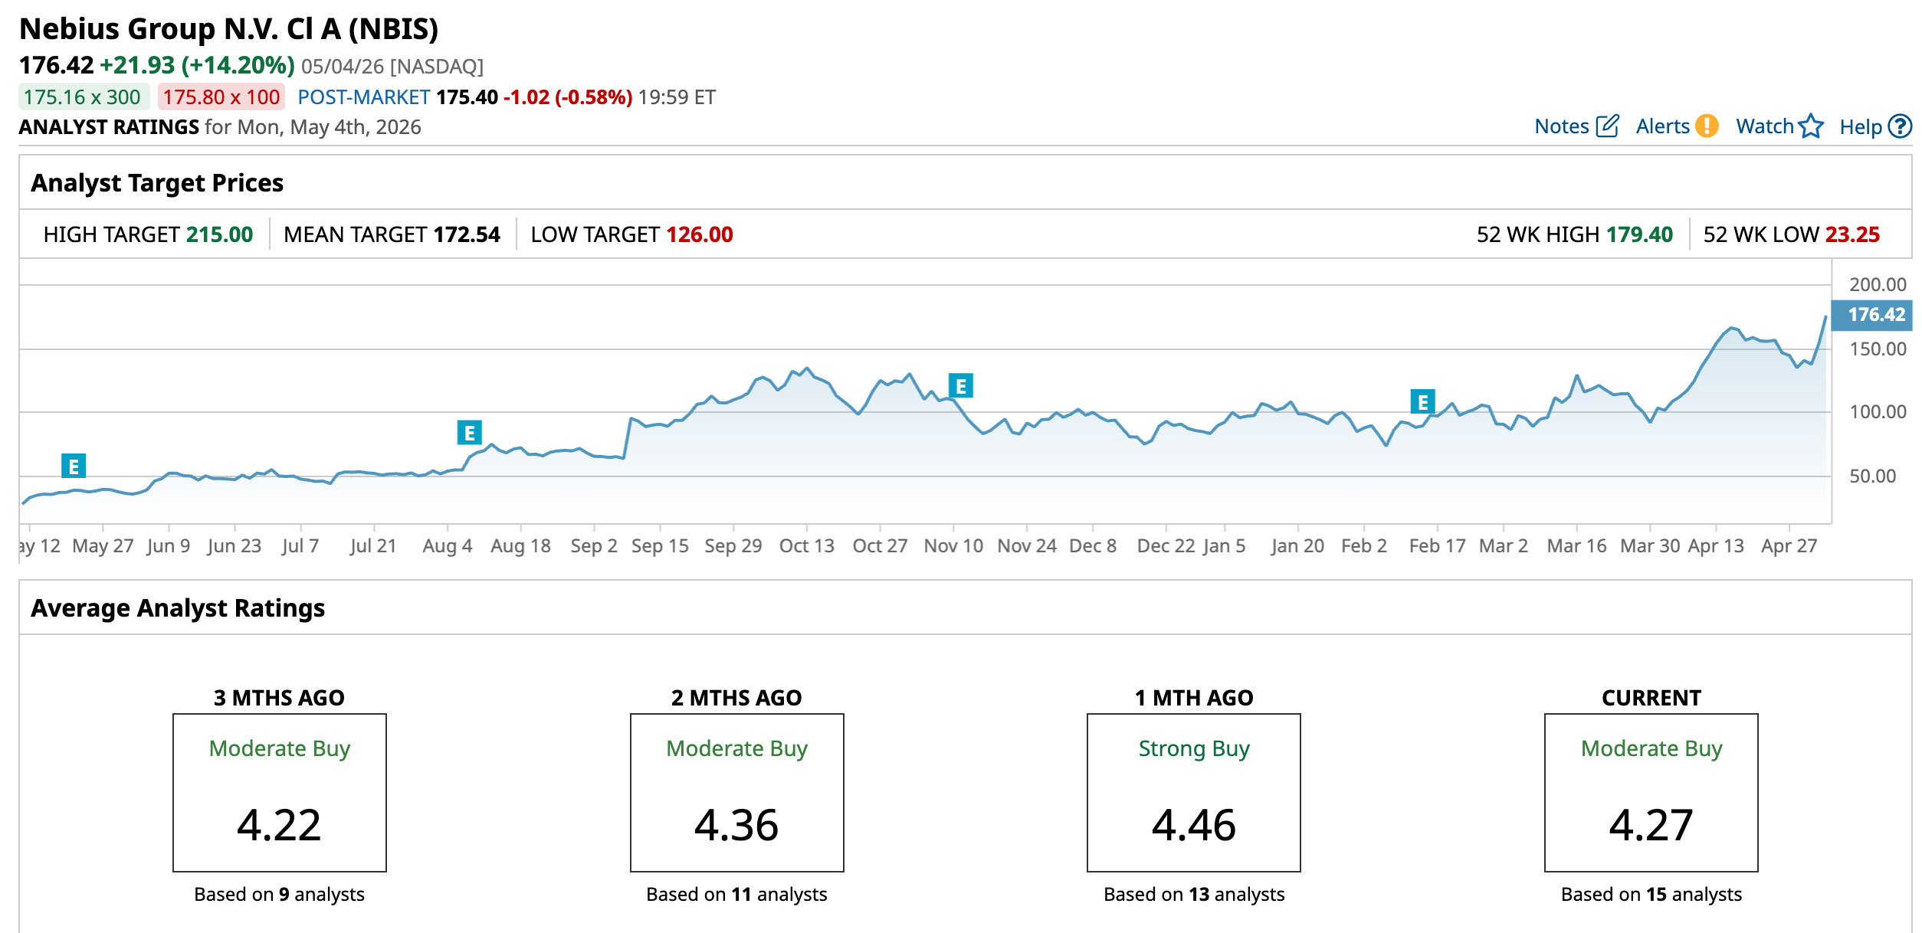Select the 3 MTHS AGO 4.22 rating box

279,793
